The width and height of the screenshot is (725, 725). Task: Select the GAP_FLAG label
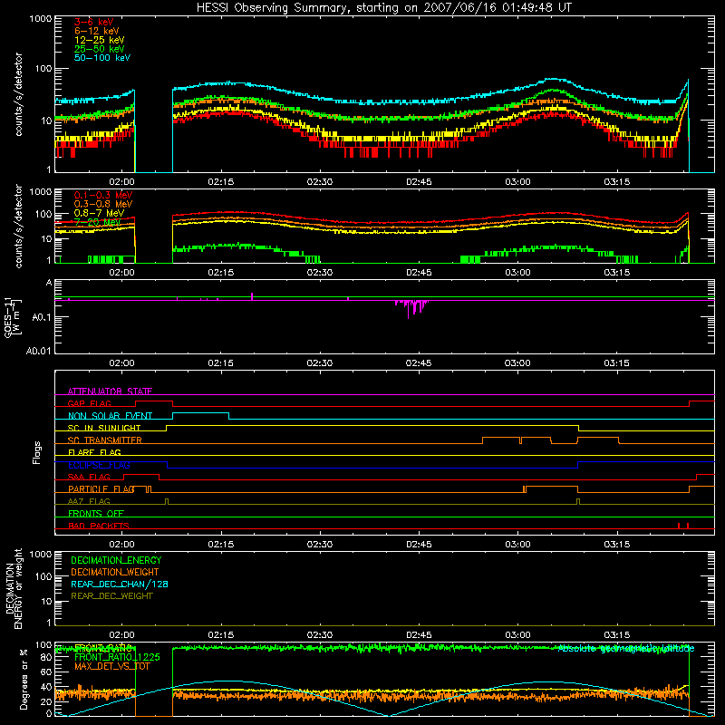pyautogui.click(x=89, y=403)
